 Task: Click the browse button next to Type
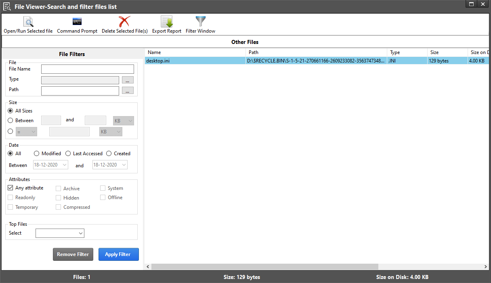click(x=128, y=80)
